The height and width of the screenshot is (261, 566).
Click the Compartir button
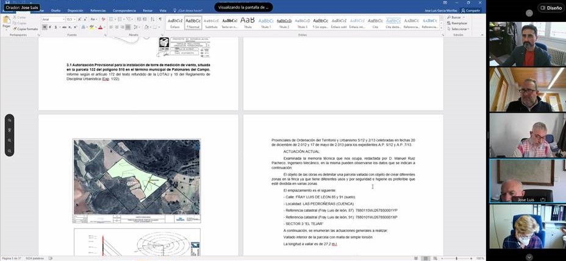(471, 10)
